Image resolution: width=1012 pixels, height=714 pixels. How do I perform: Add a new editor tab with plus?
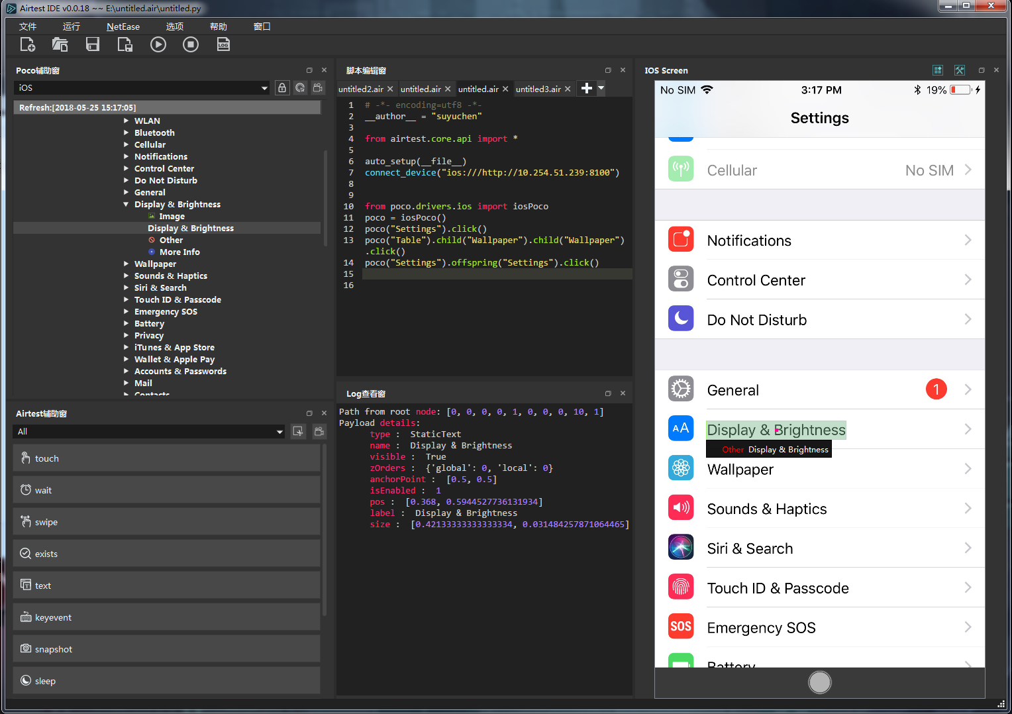[x=587, y=88]
